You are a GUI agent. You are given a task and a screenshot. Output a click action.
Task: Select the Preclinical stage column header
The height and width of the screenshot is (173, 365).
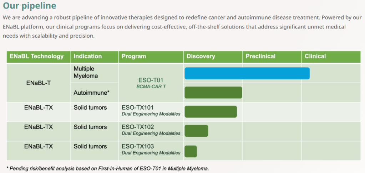tap(260, 56)
